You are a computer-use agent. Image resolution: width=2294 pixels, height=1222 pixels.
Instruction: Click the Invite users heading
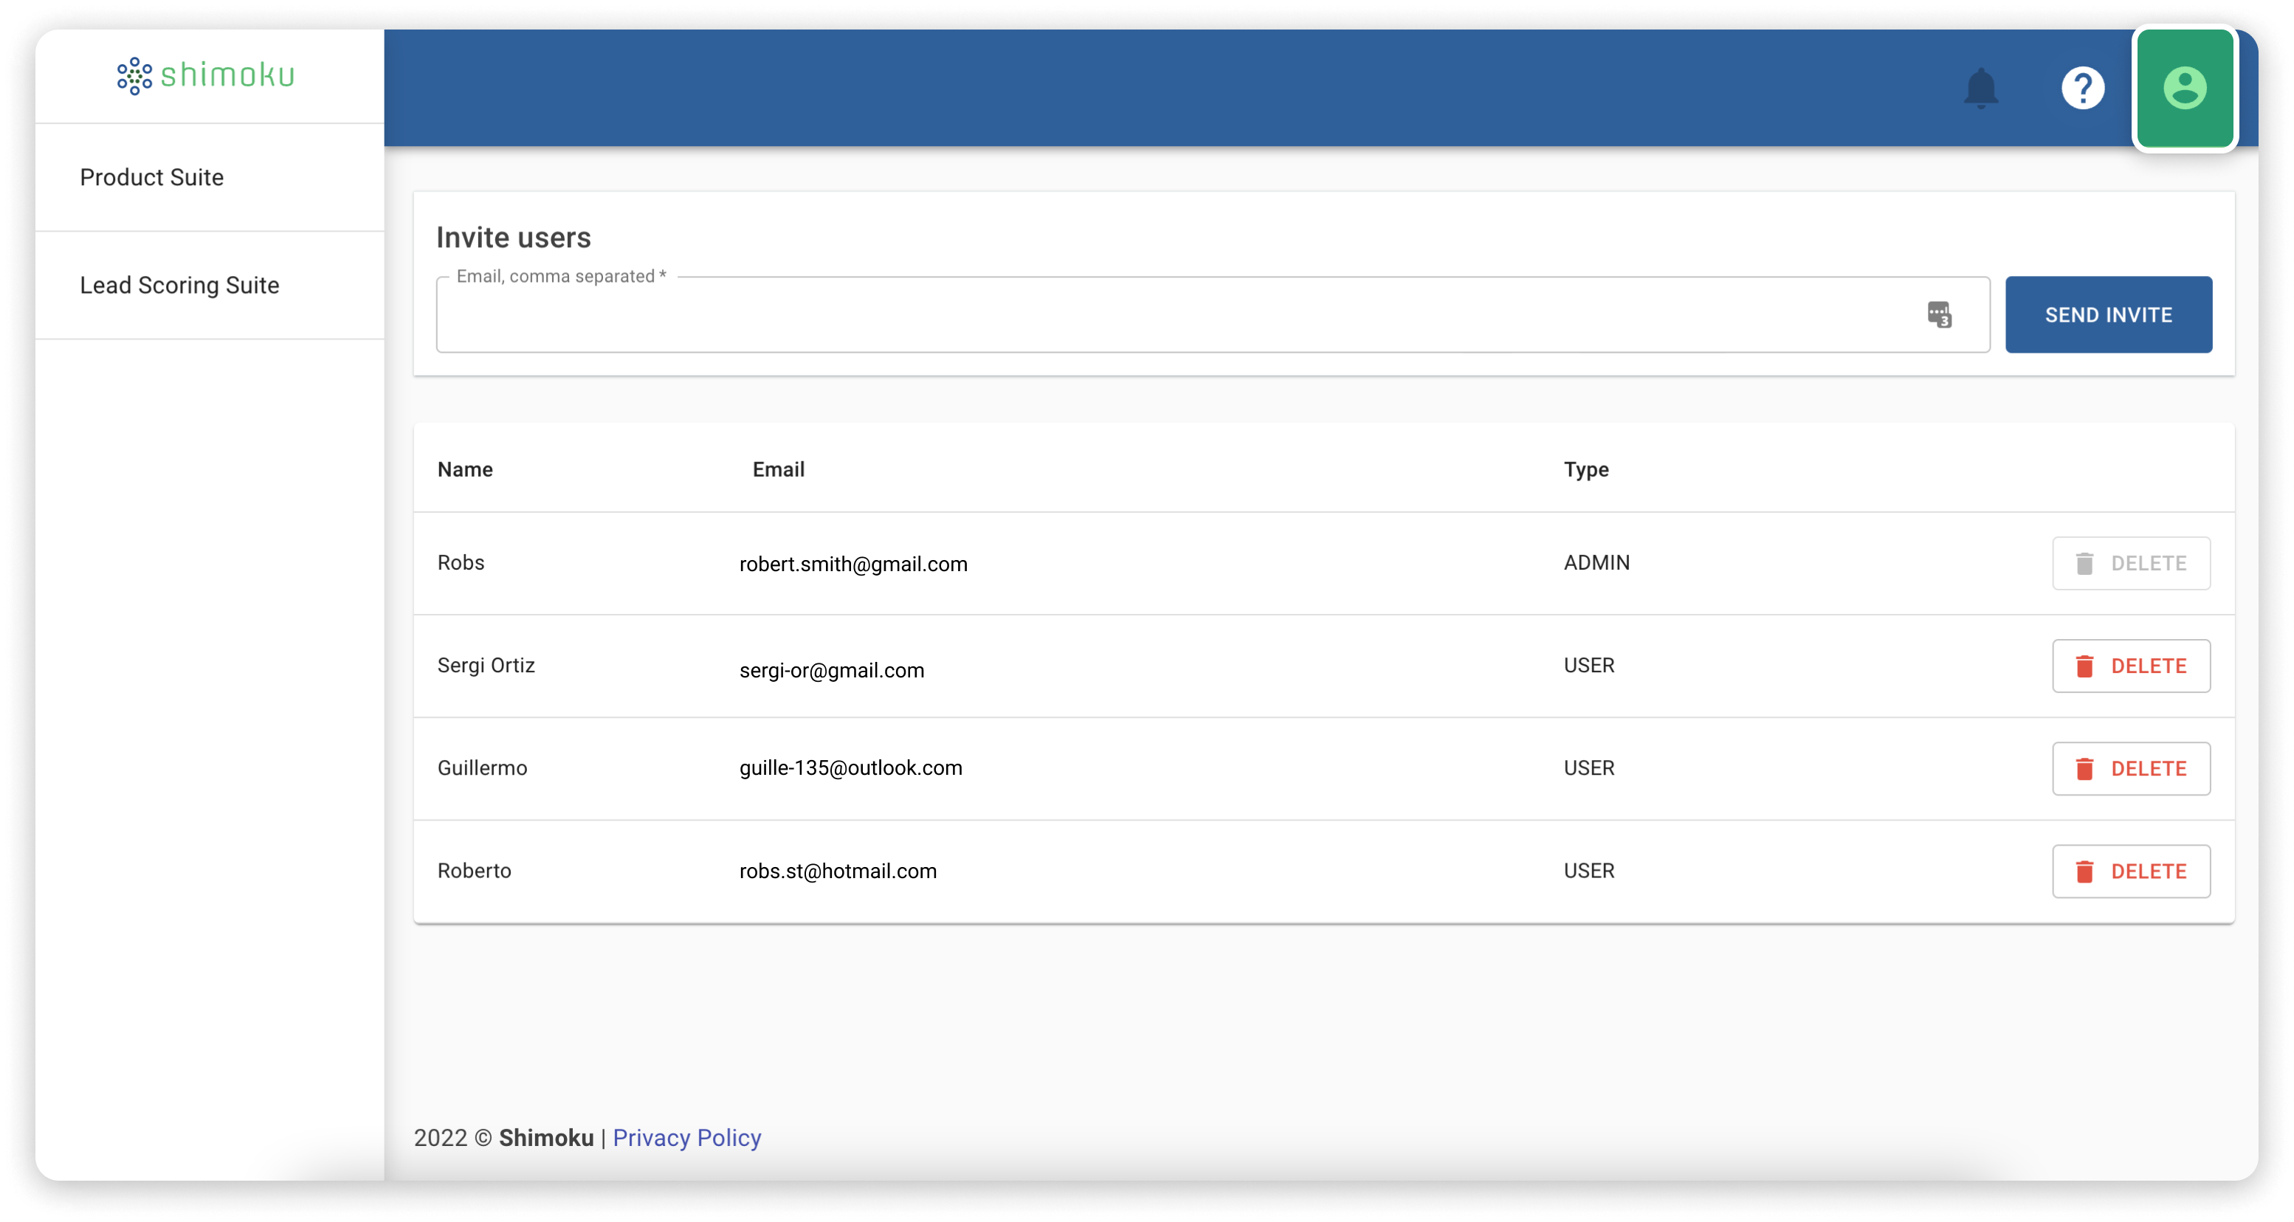(x=513, y=238)
